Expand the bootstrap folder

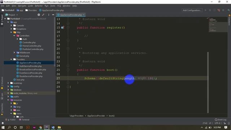pyautogui.click(x=8, y=83)
